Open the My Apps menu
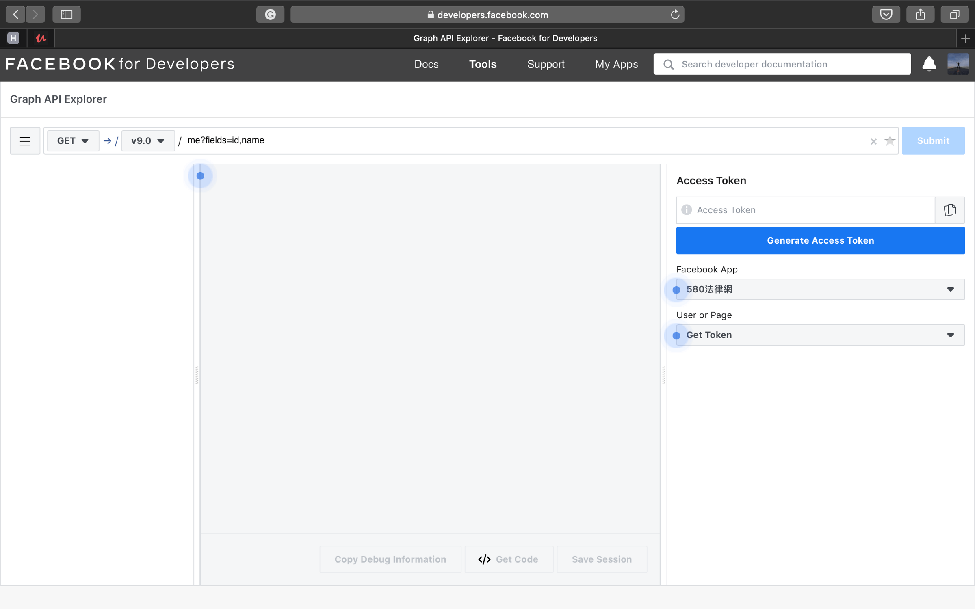Image resolution: width=975 pixels, height=609 pixels. tap(616, 64)
